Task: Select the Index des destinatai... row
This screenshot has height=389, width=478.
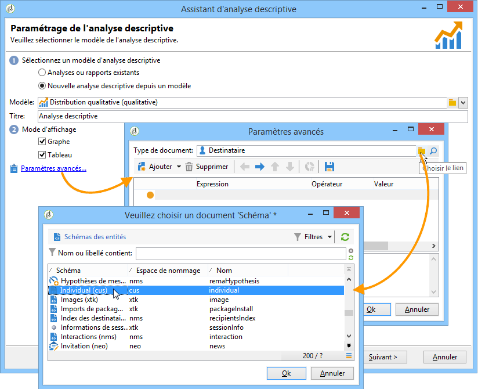Action: (196, 318)
